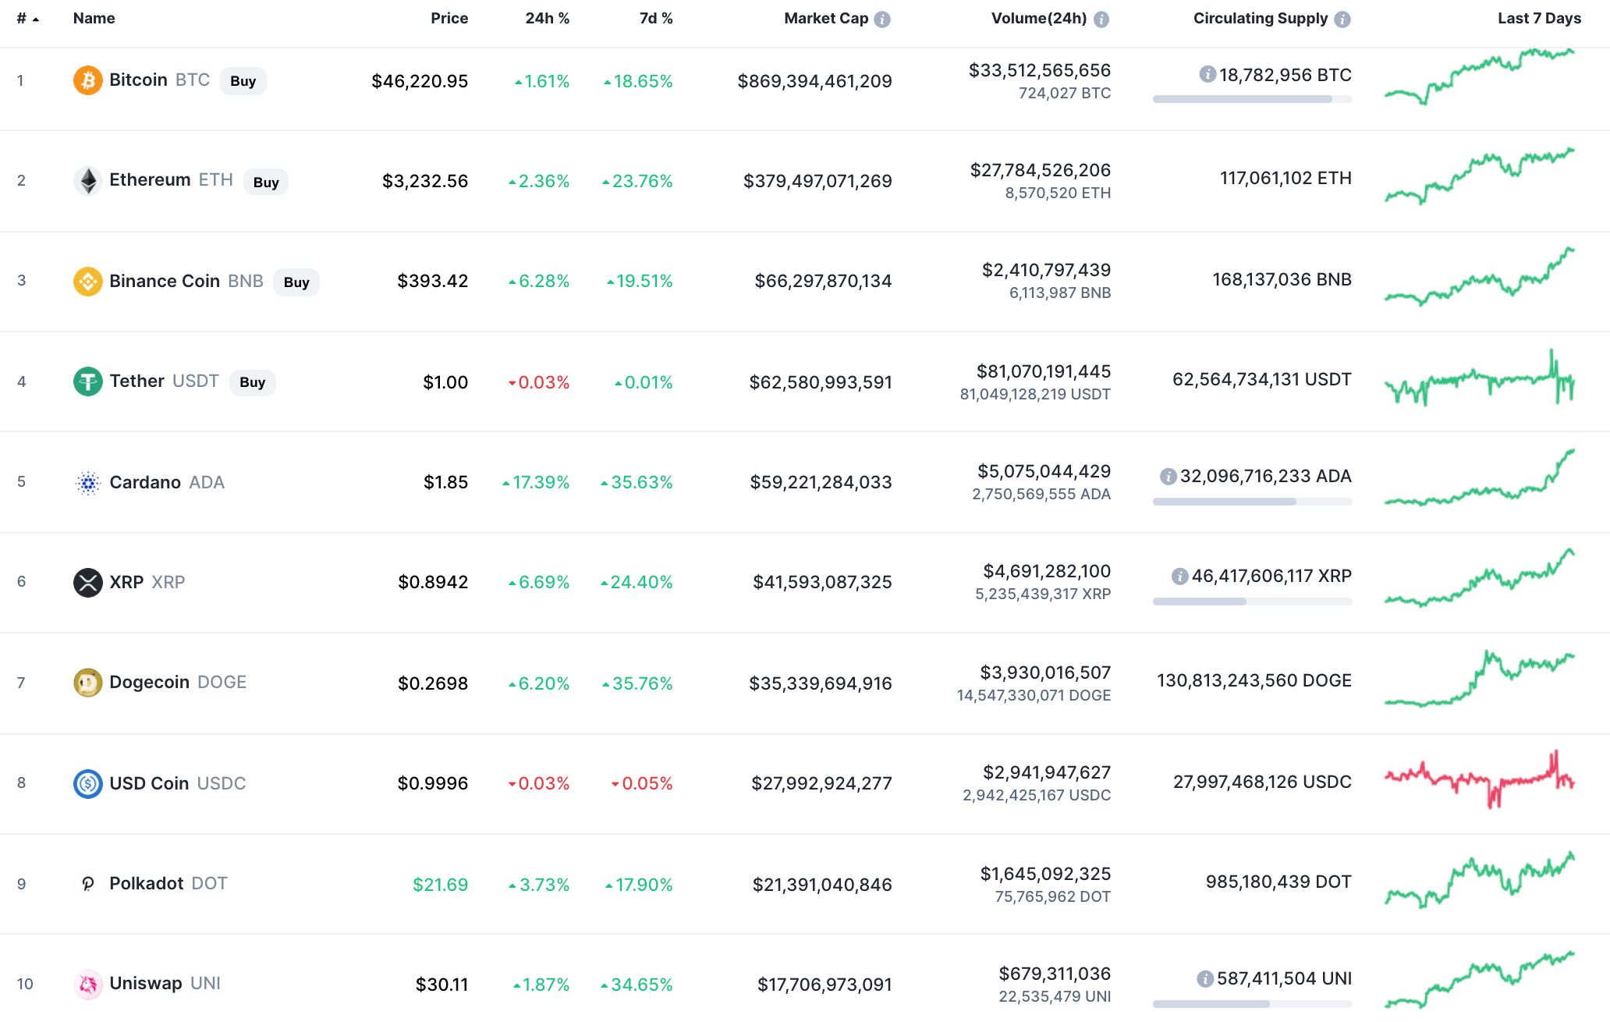Screen dimensions: 1610x1022
Task: Sort by the 24h % column header
Action: [x=547, y=19]
